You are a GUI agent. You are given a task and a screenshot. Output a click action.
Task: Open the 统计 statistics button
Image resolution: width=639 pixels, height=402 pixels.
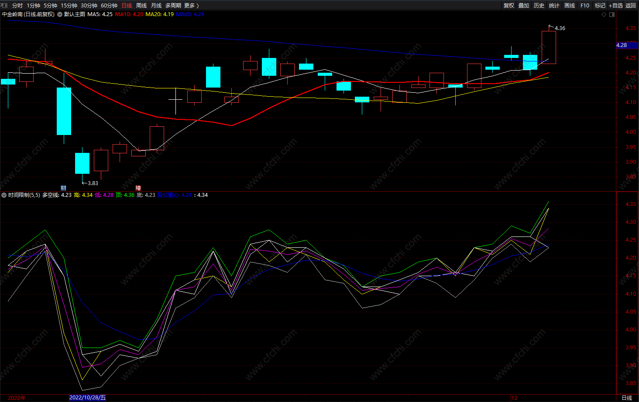click(554, 5)
